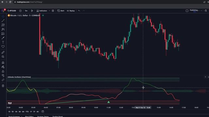This screenshot has height=117, width=209.
Task: Click the drawing sync link icon
Action: pos(3,80)
